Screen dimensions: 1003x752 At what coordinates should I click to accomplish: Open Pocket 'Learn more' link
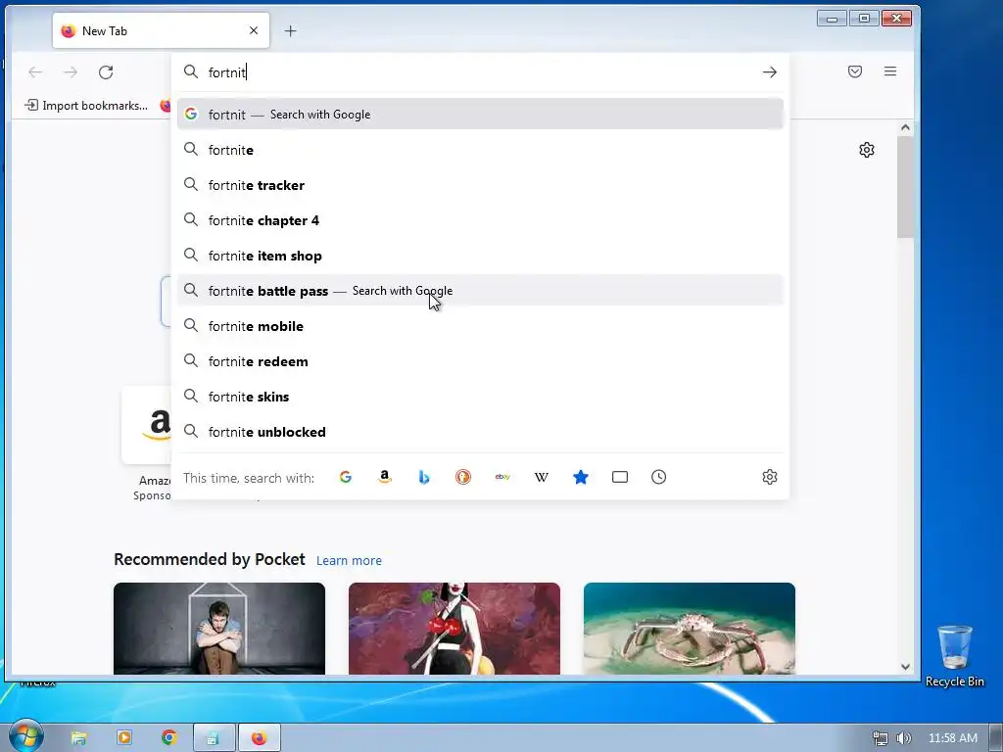[349, 561]
